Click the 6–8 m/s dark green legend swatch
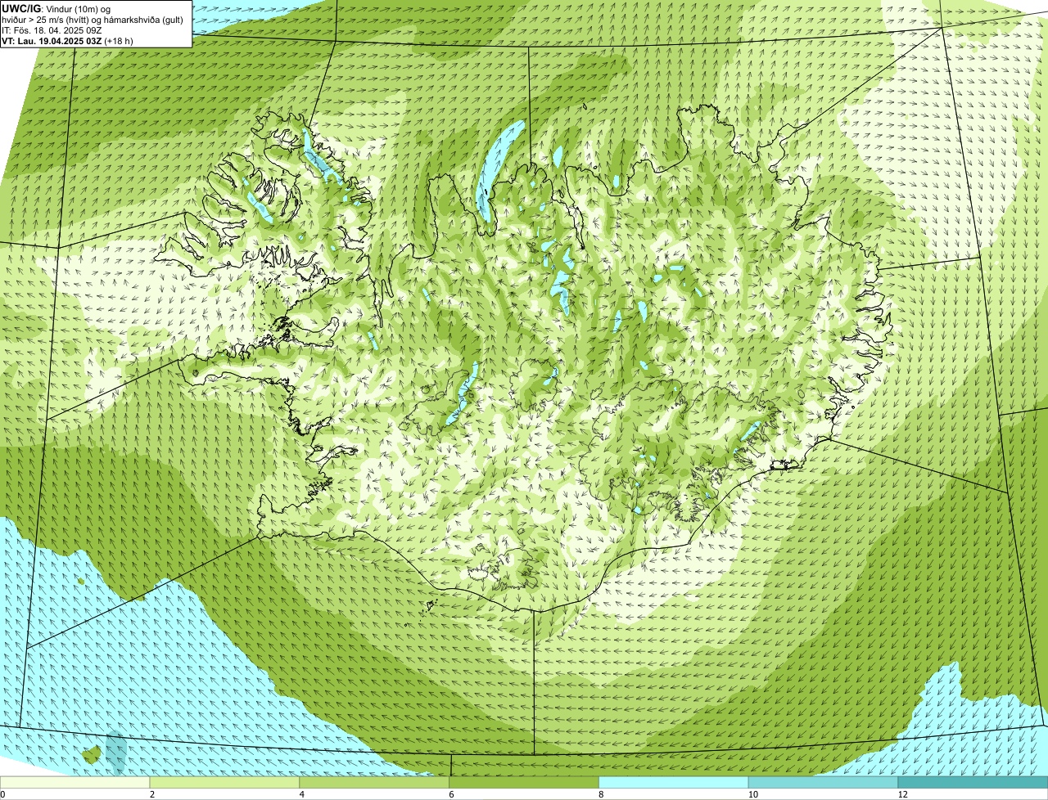Image resolution: width=1048 pixels, height=800 pixels. pos(525,782)
